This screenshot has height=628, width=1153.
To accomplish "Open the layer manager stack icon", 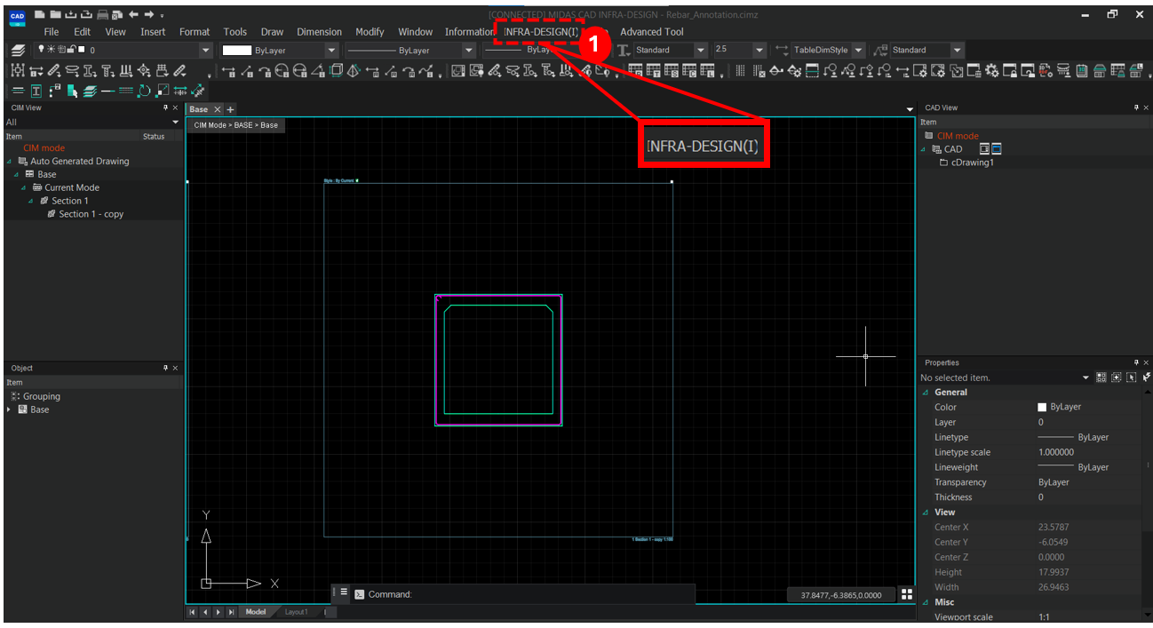I will pos(18,51).
